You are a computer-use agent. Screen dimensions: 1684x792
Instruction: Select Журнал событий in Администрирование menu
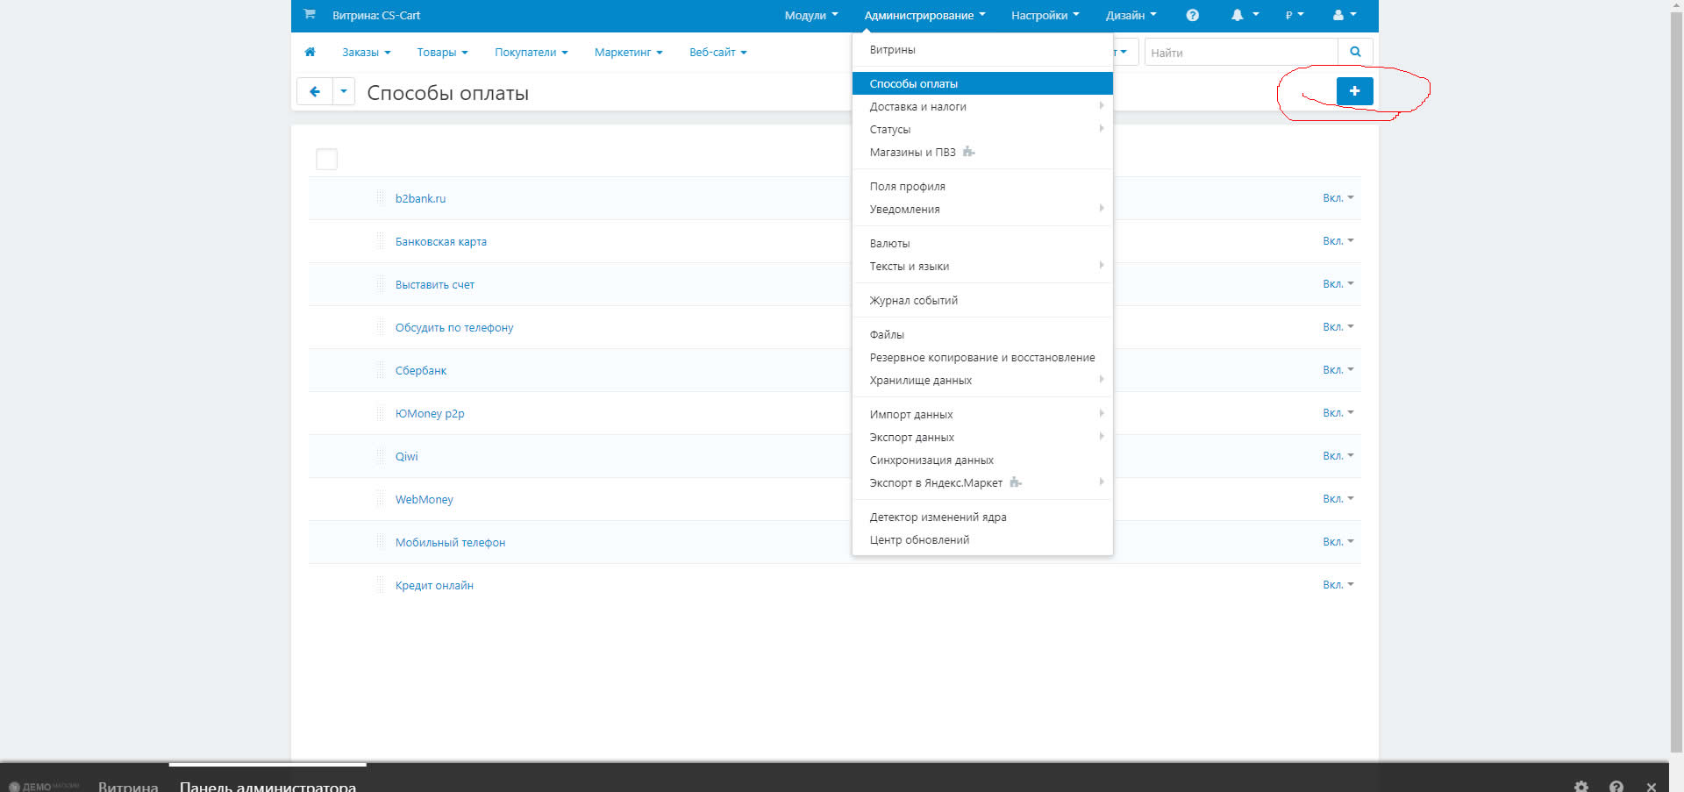pyautogui.click(x=913, y=301)
